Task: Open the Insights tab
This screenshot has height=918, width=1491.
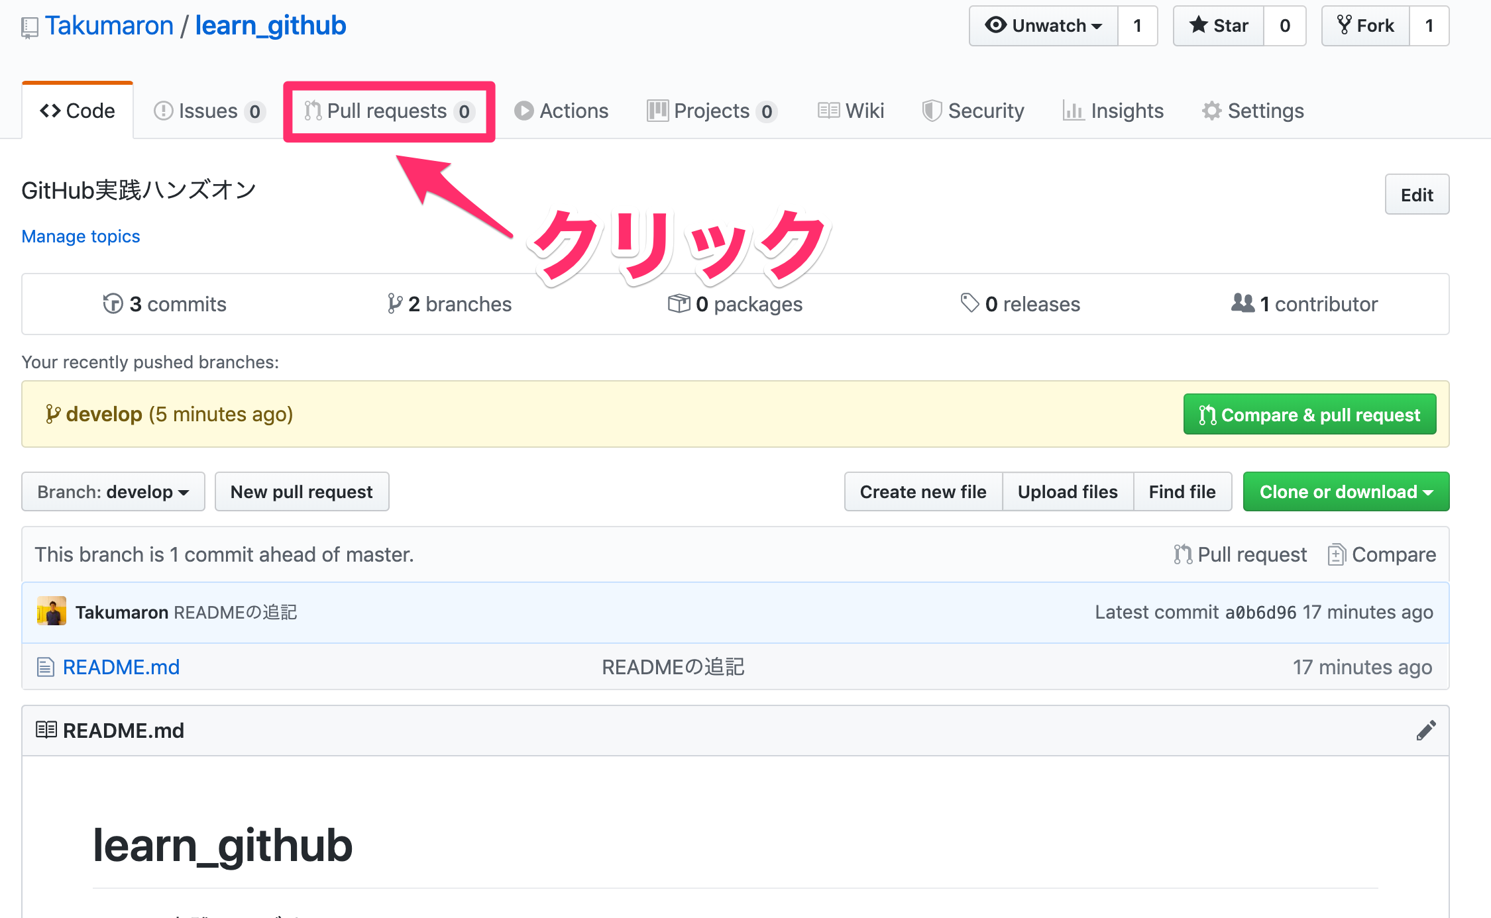Action: click(1113, 111)
